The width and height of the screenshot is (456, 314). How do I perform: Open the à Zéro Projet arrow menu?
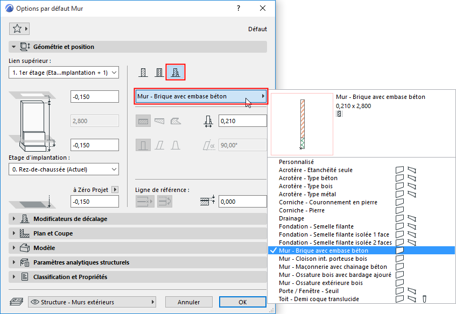point(115,190)
